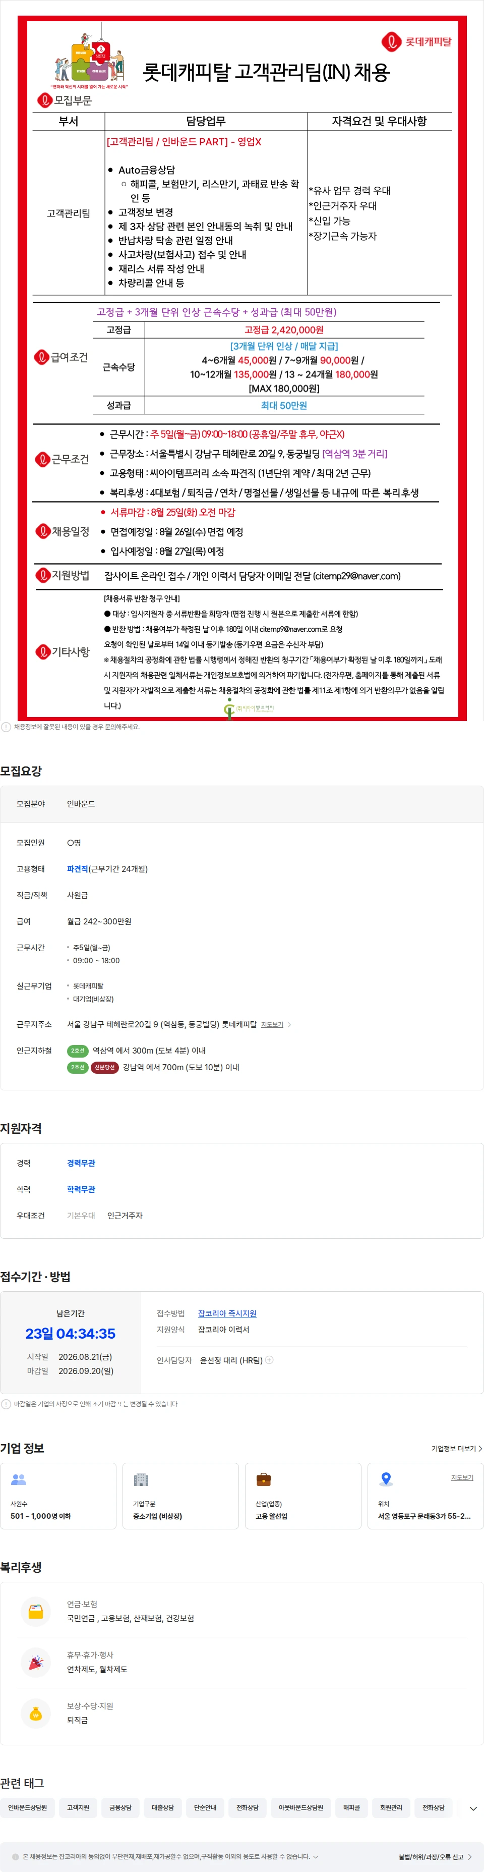This screenshot has height=1872, width=484.
Task: Click the chevron after the address 지도보기
Action: click(289, 1025)
